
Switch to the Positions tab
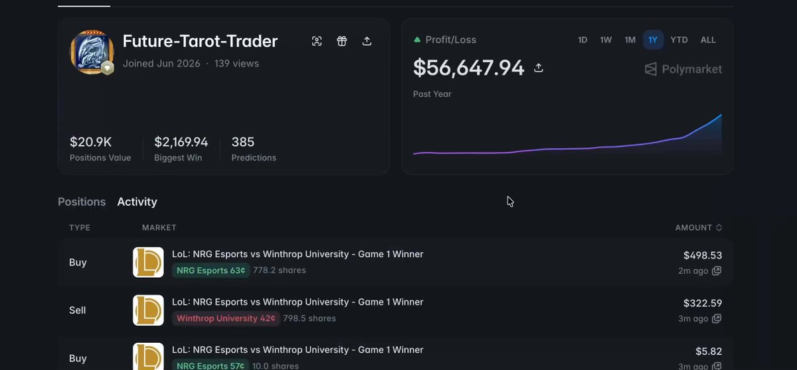point(82,202)
